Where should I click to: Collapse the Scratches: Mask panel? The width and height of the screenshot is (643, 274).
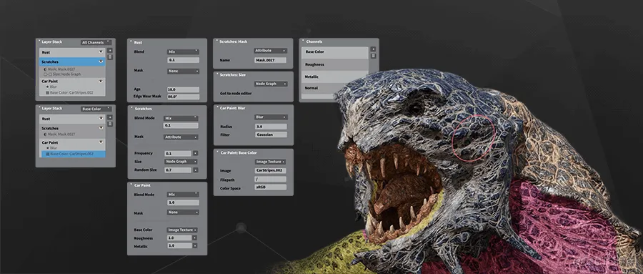(217, 41)
